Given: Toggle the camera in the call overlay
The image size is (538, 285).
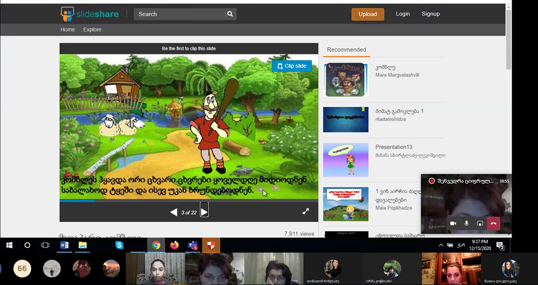Looking at the screenshot, I should (453, 224).
